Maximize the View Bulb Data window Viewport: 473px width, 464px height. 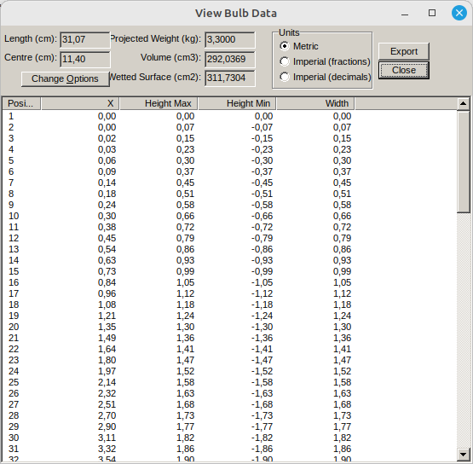(x=432, y=13)
